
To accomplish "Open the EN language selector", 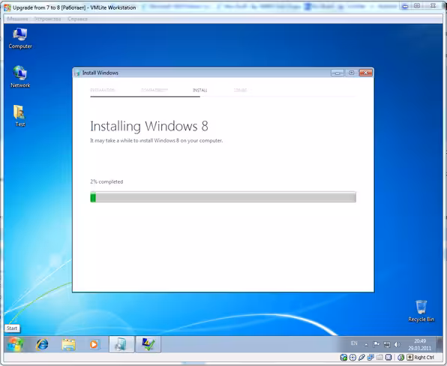I will 354,343.
